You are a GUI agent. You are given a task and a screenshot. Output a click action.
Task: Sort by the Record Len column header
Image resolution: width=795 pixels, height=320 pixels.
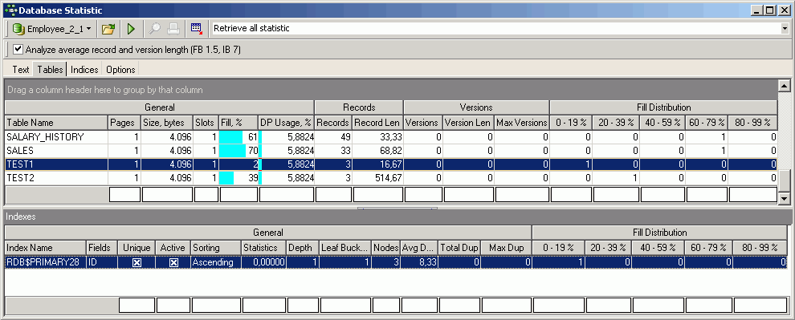click(x=377, y=123)
